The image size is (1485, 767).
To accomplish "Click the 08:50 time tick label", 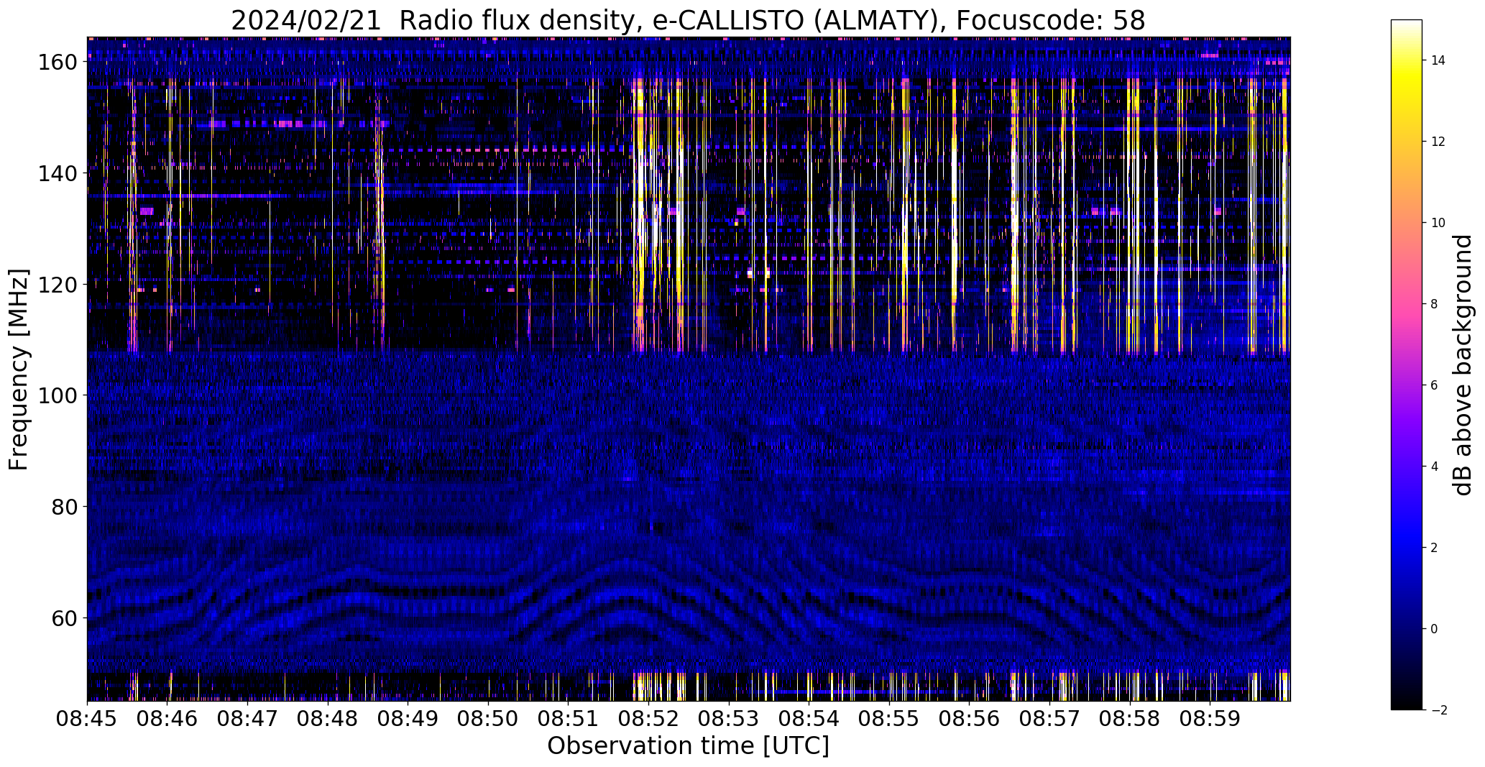I will click(489, 720).
